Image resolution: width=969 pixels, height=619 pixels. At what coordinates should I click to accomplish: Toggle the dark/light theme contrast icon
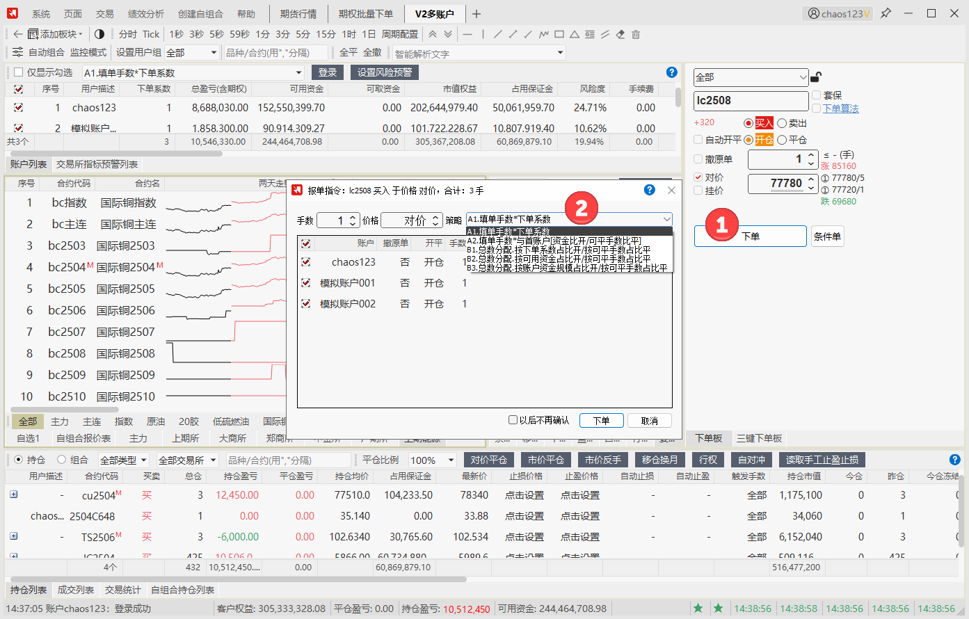pos(99,34)
